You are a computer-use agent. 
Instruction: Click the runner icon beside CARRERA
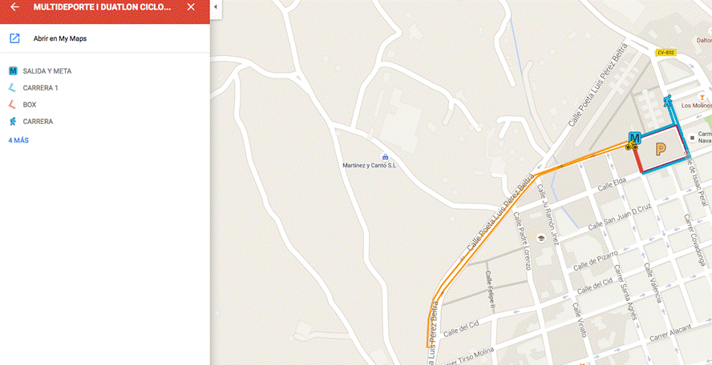point(13,122)
